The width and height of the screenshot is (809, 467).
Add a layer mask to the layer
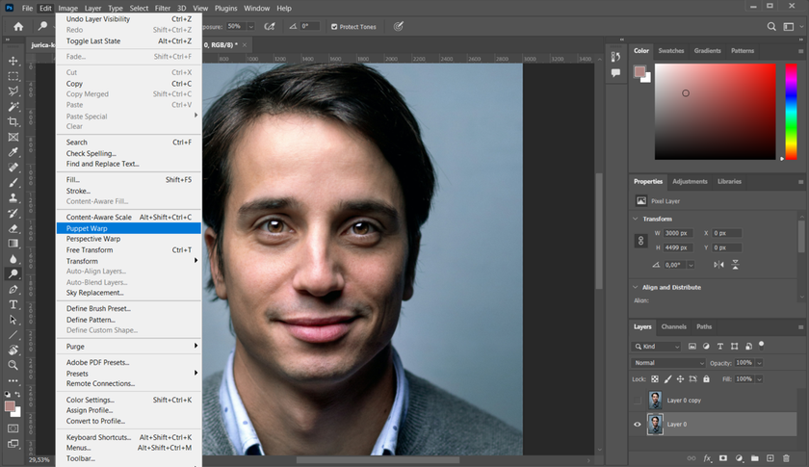click(x=722, y=458)
